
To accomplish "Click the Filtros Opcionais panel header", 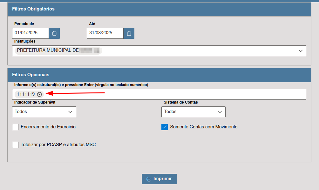I will pos(159,75).
